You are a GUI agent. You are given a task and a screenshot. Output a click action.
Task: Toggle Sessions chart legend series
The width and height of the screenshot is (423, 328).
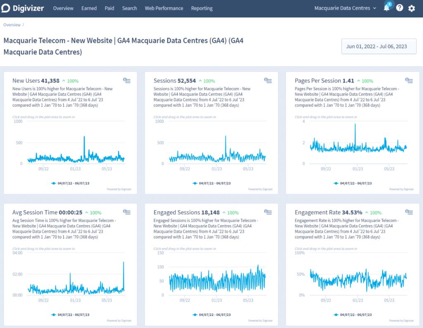click(x=211, y=183)
